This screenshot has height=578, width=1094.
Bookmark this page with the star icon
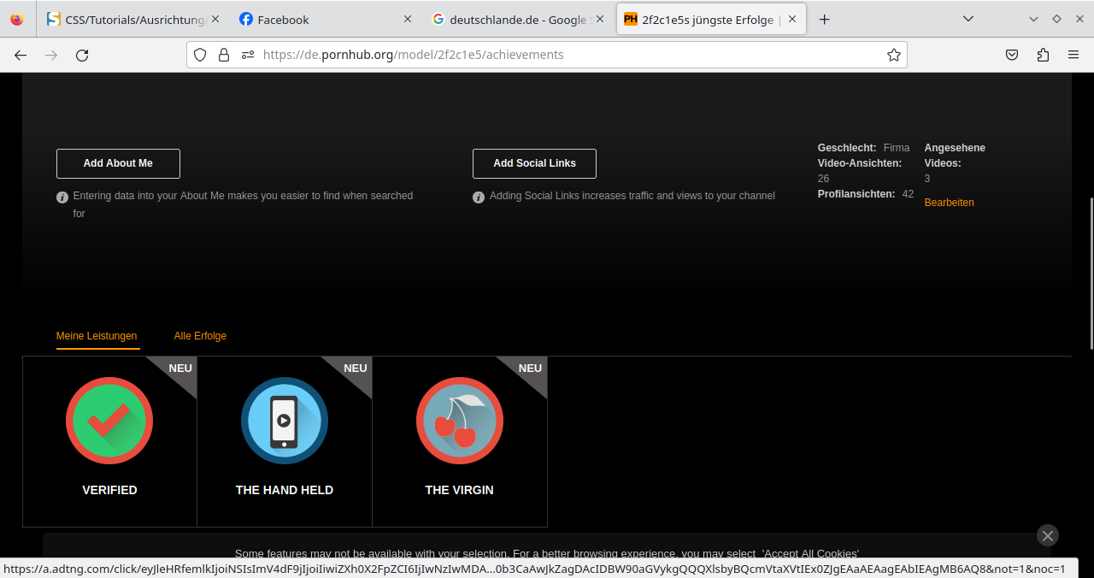[893, 55]
